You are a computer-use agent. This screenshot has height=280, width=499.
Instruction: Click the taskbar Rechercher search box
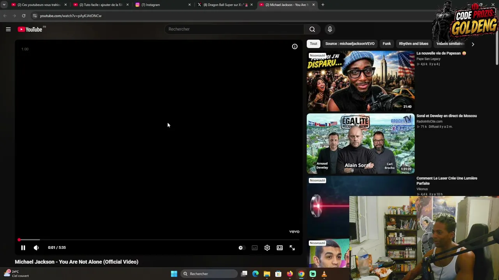(209, 274)
